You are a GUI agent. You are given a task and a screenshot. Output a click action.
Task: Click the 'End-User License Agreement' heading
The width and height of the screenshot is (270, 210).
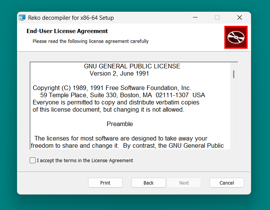click(x=67, y=31)
